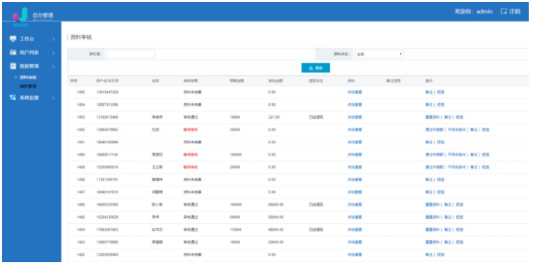
Task: Click 短信 link in row 1494
Action: (x=440, y=104)
